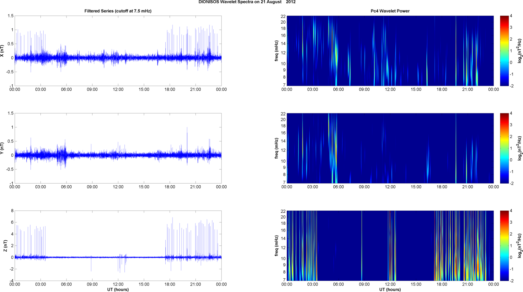523x292 pixels.
Task: Click 'UT (hours)' label under the Z-row wavelet spectrogram
Action: pos(390,290)
